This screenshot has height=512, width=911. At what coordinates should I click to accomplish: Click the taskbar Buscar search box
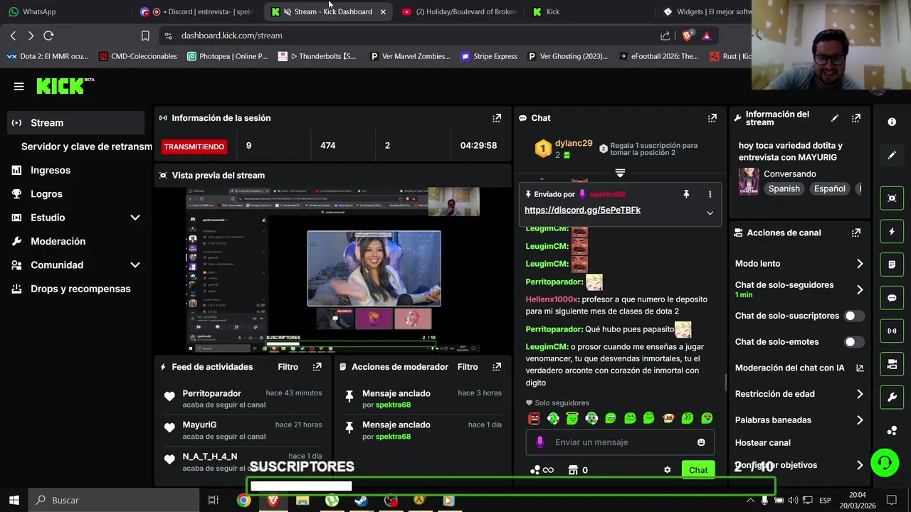tap(114, 500)
